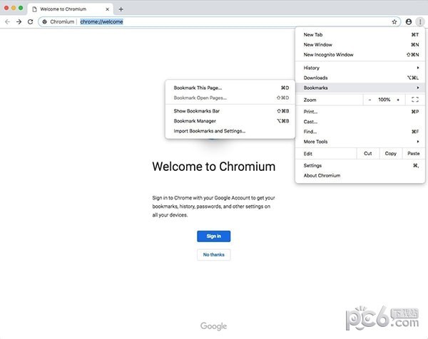
Task: Click the yellow minimize window button
Action: [14, 8]
